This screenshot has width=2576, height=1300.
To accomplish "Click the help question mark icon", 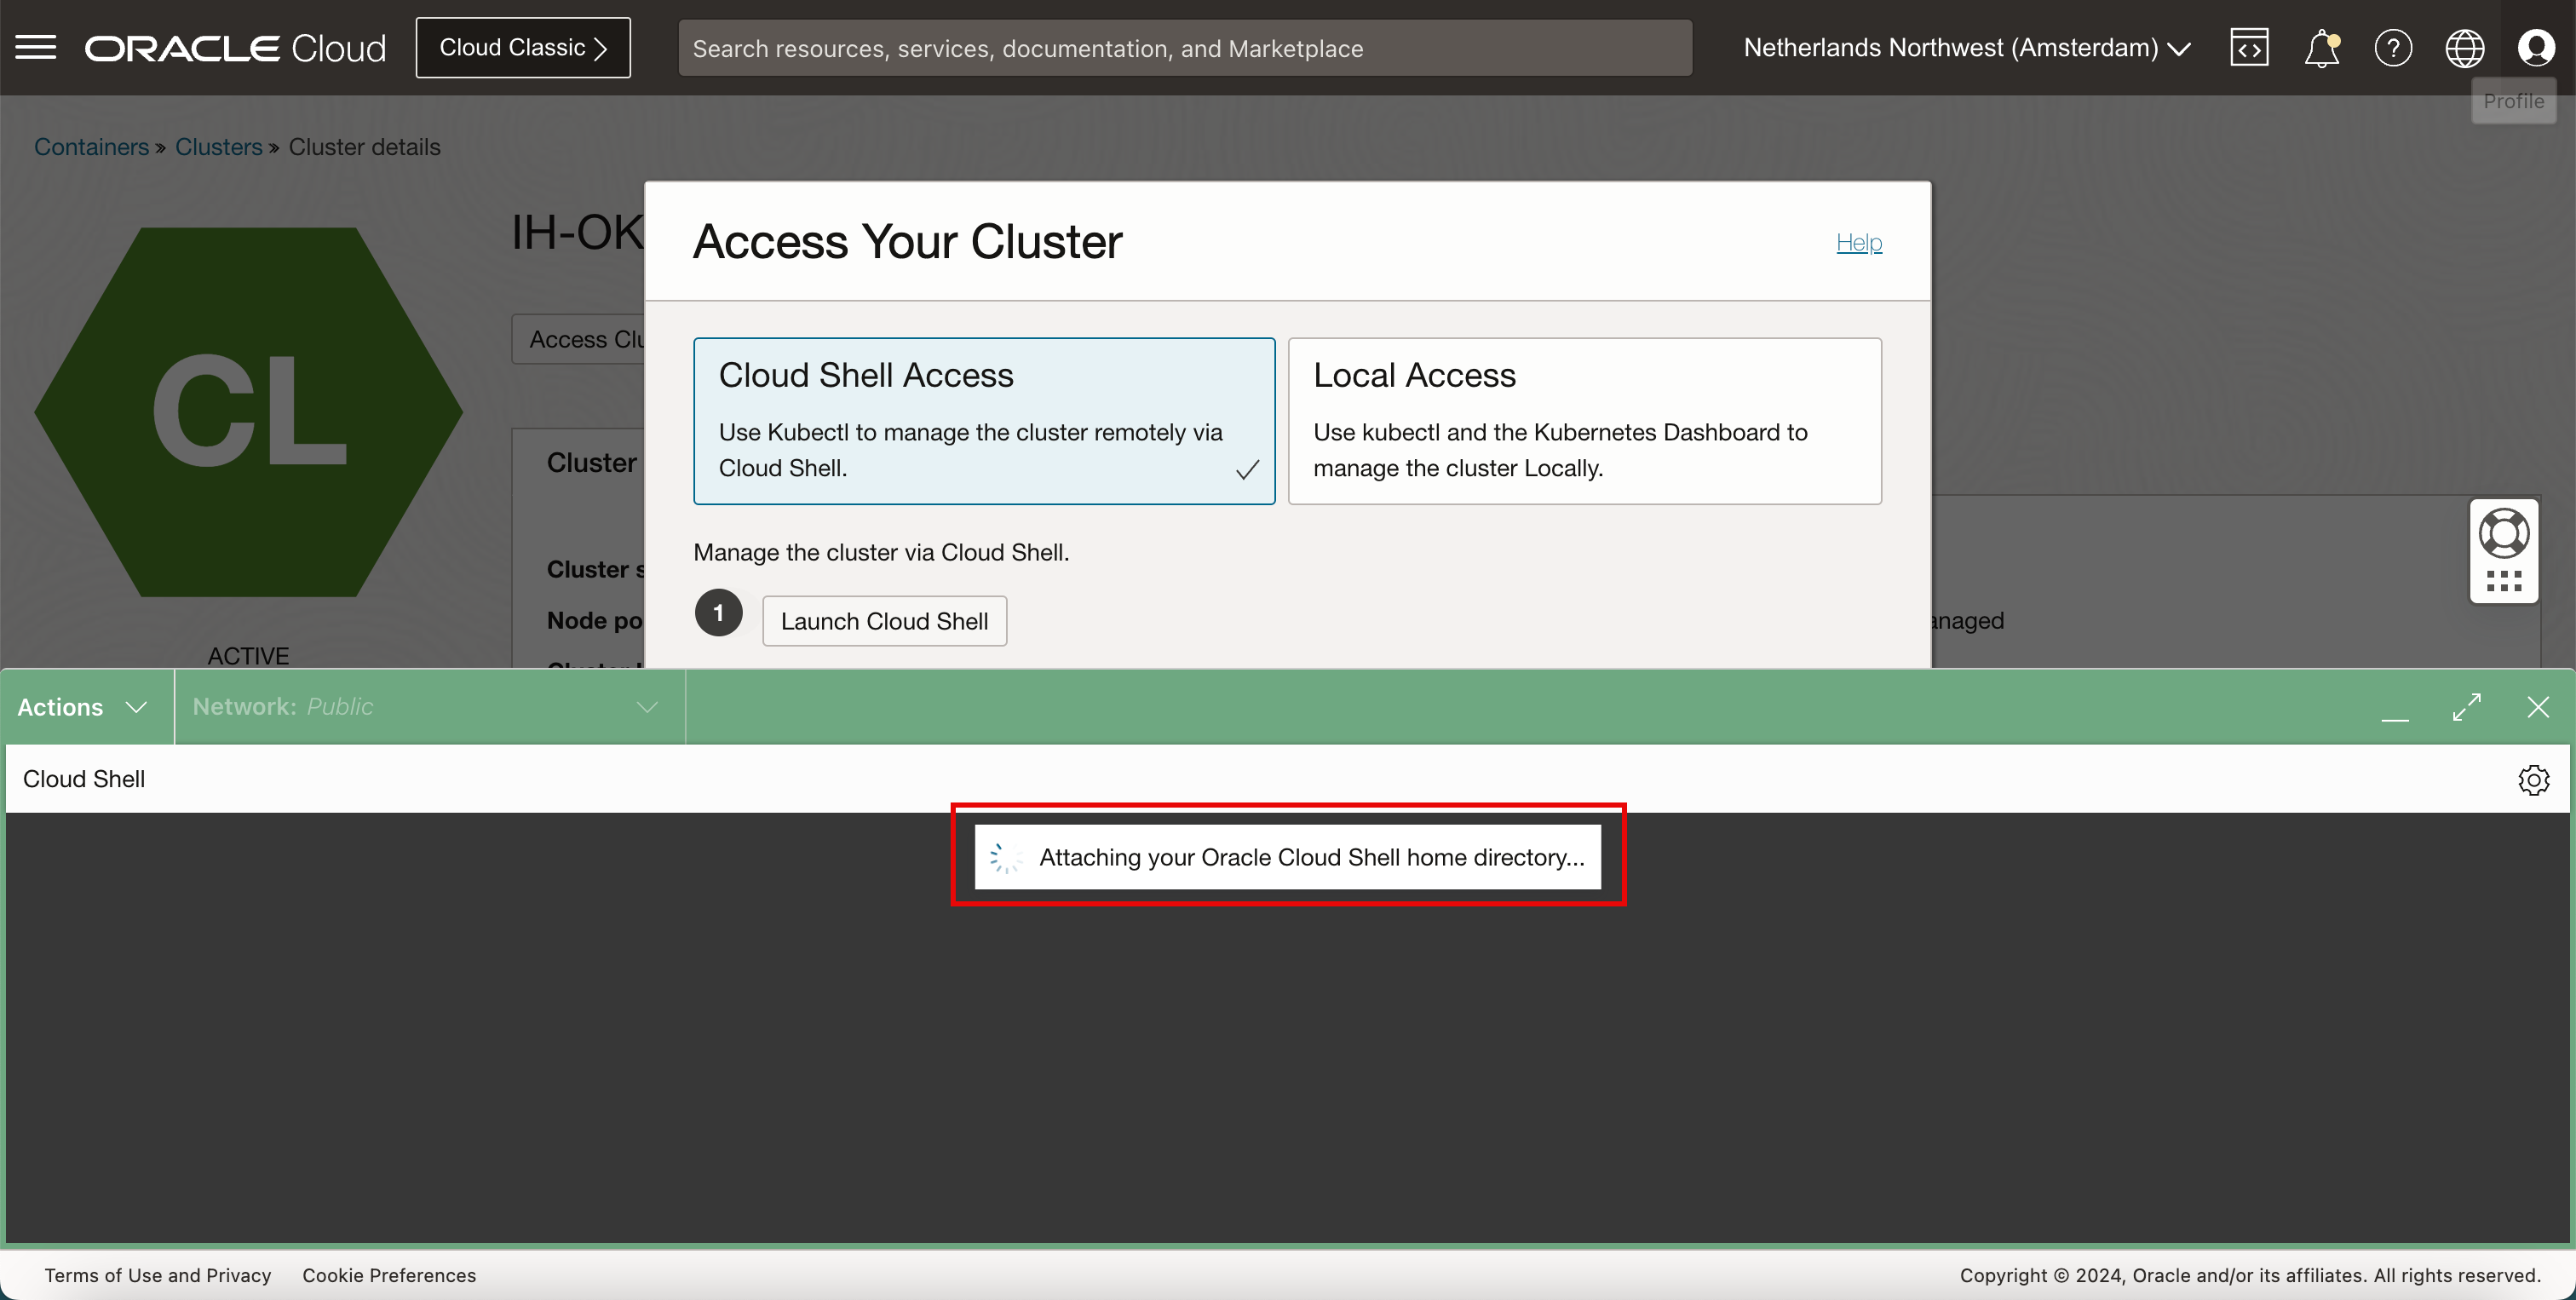I will (x=2393, y=47).
